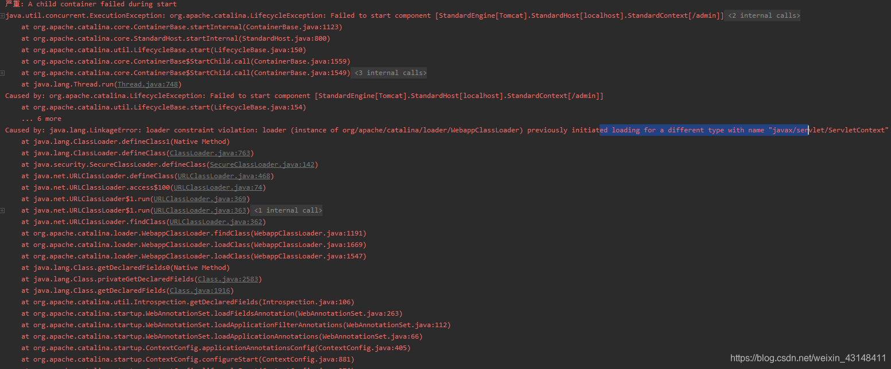Click the LifecycleBase.start(LifecycleBase.java:150) line
This screenshot has width=891, height=369.
click(164, 50)
